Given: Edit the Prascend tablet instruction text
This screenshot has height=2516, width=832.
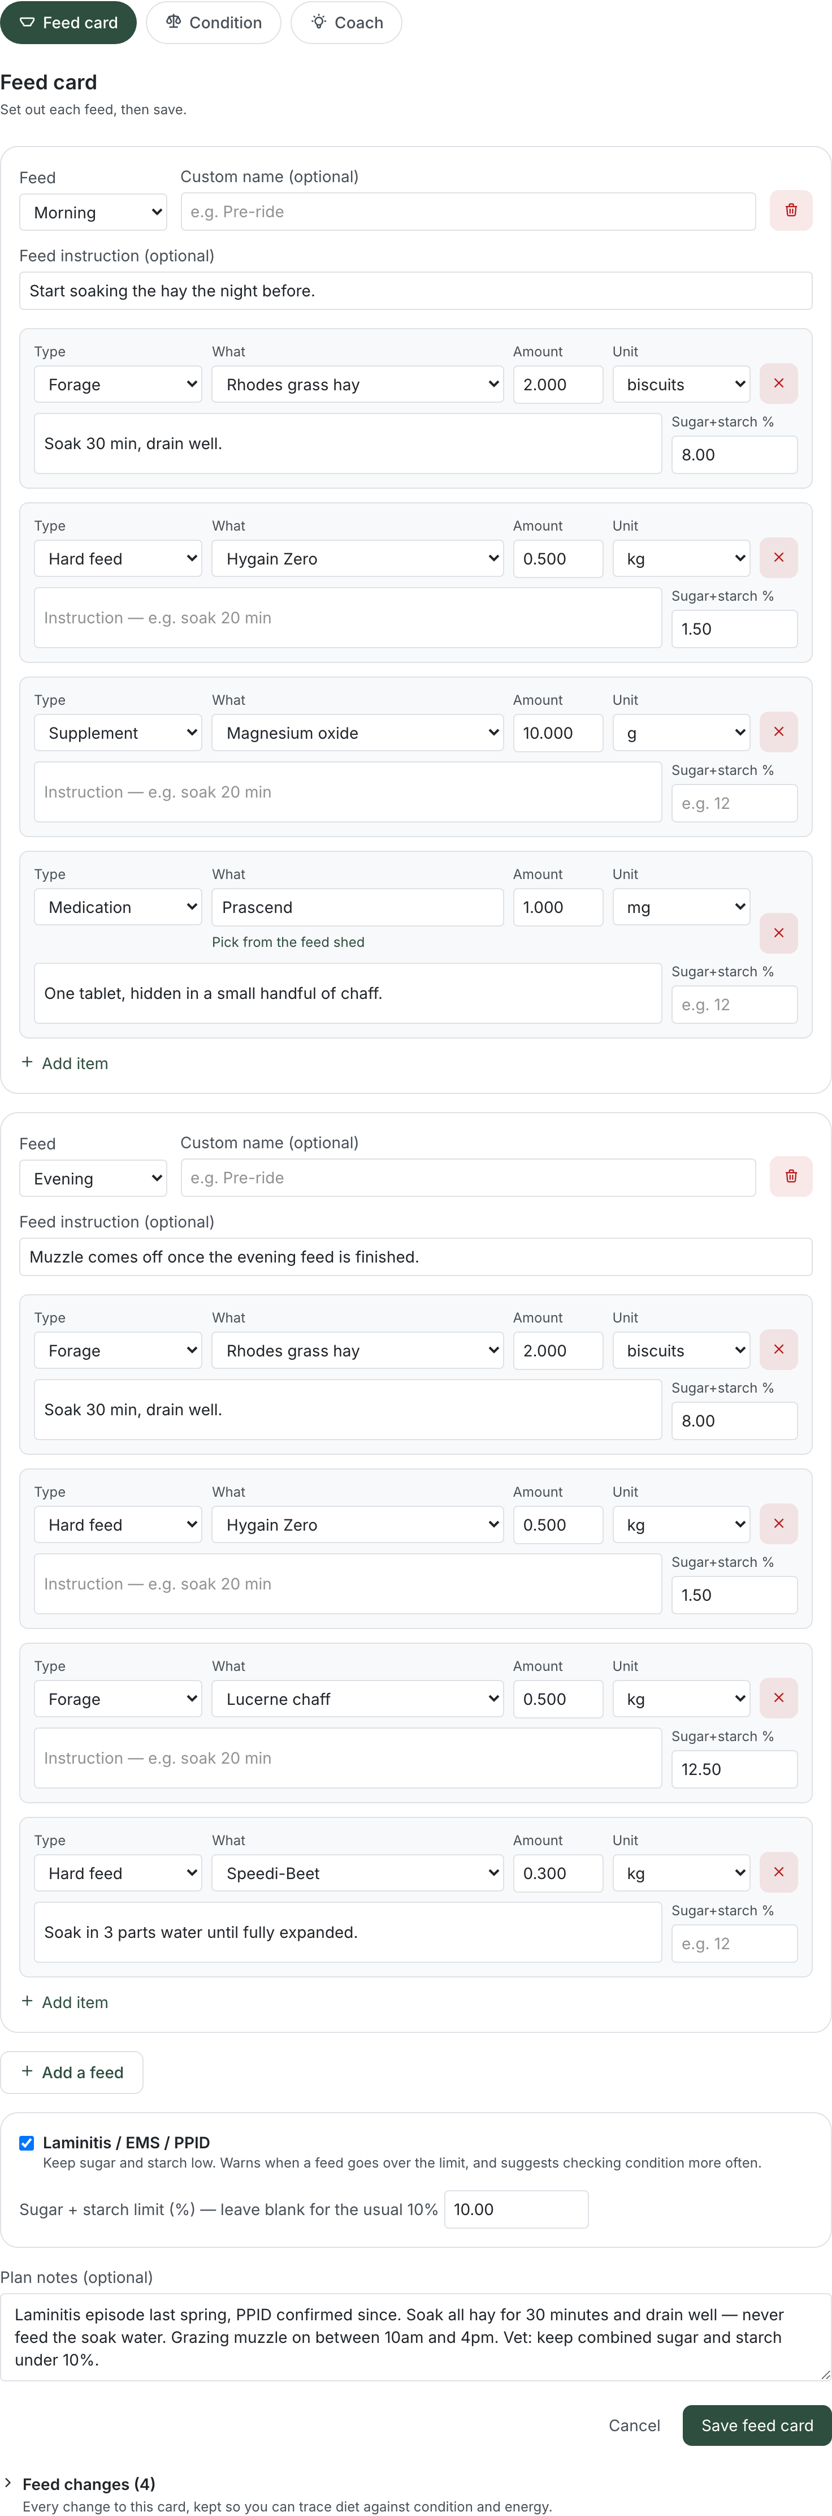Looking at the screenshot, I should [x=348, y=993].
